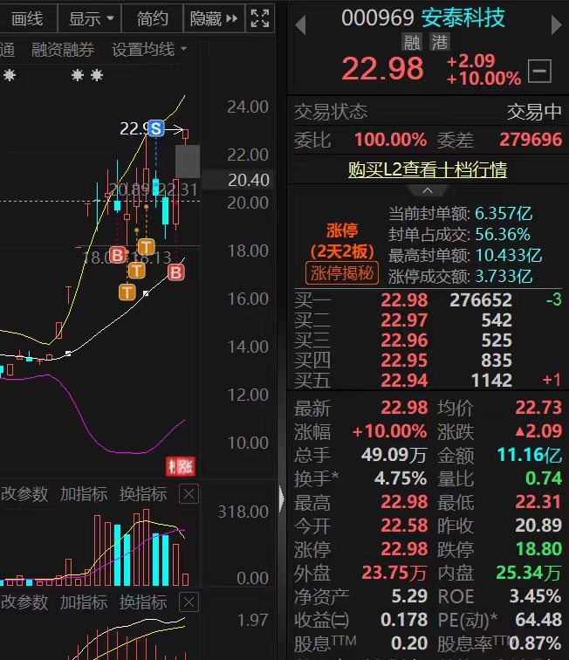Click the PE(动) value 64.48

click(x=538, y=620)
